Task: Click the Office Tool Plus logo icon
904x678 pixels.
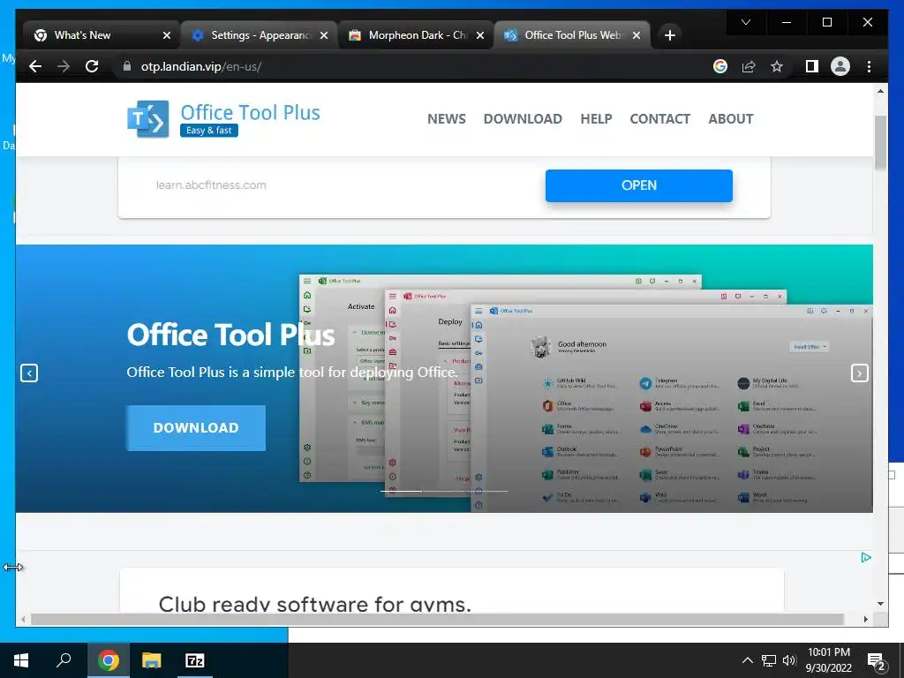Action: (148, 119)
